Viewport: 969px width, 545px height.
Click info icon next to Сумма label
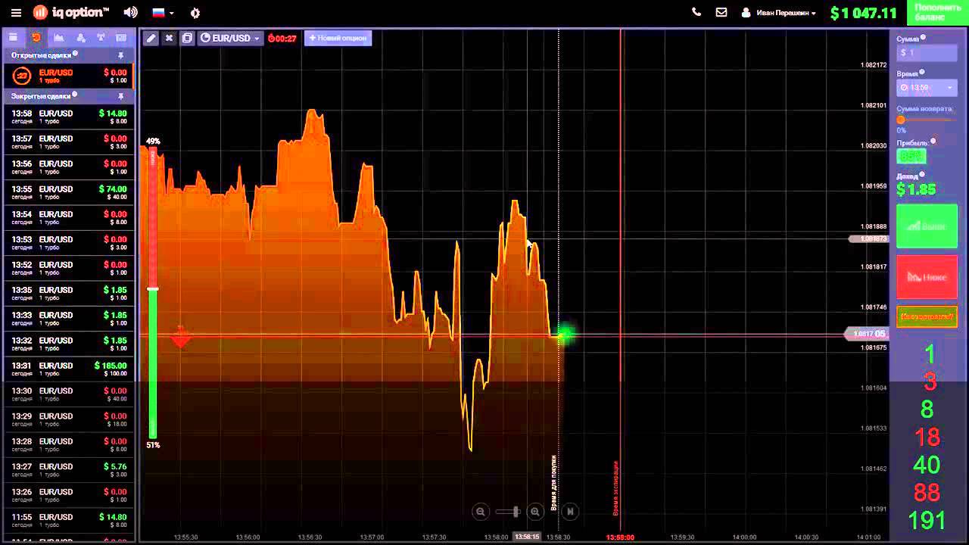[923, 37]
